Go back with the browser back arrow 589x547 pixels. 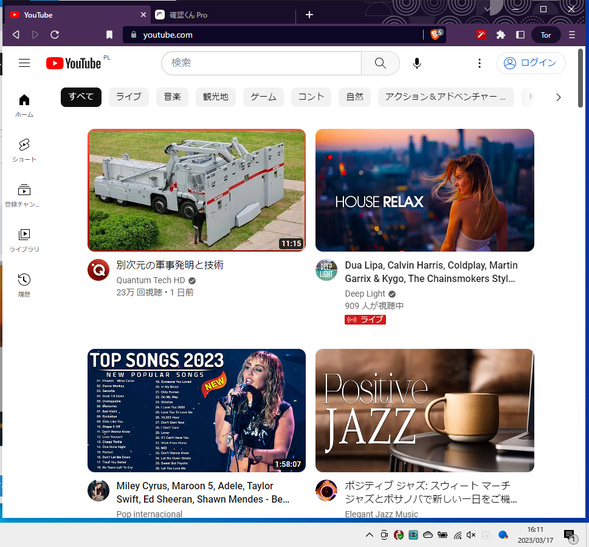point(16,35)
